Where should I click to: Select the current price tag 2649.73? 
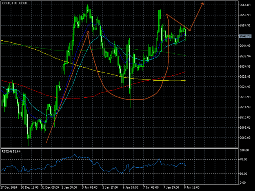(x=245, y=36)
